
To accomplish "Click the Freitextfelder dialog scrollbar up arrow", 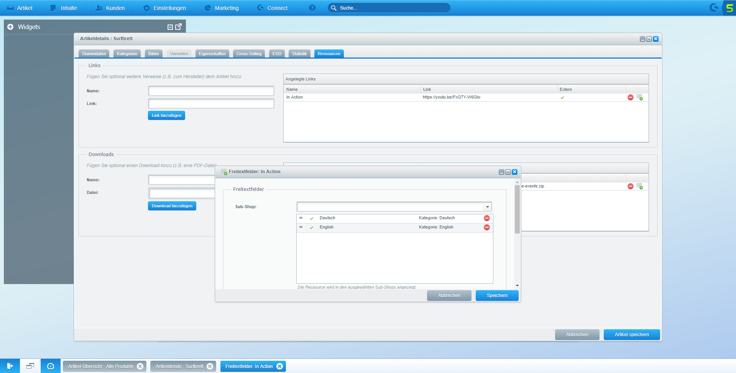I will 517,182.
